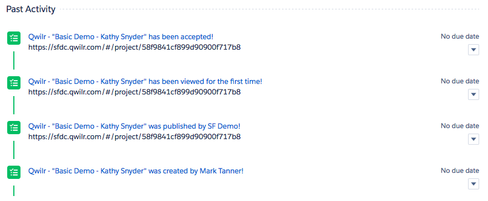Click task icon beside 'created by Mark Tanner' entry
488x201 pixels.
(14, 172)
